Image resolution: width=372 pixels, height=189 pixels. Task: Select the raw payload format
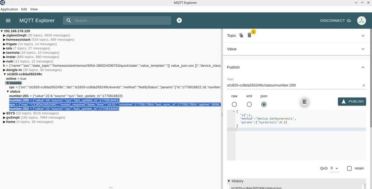coord(234,104)
